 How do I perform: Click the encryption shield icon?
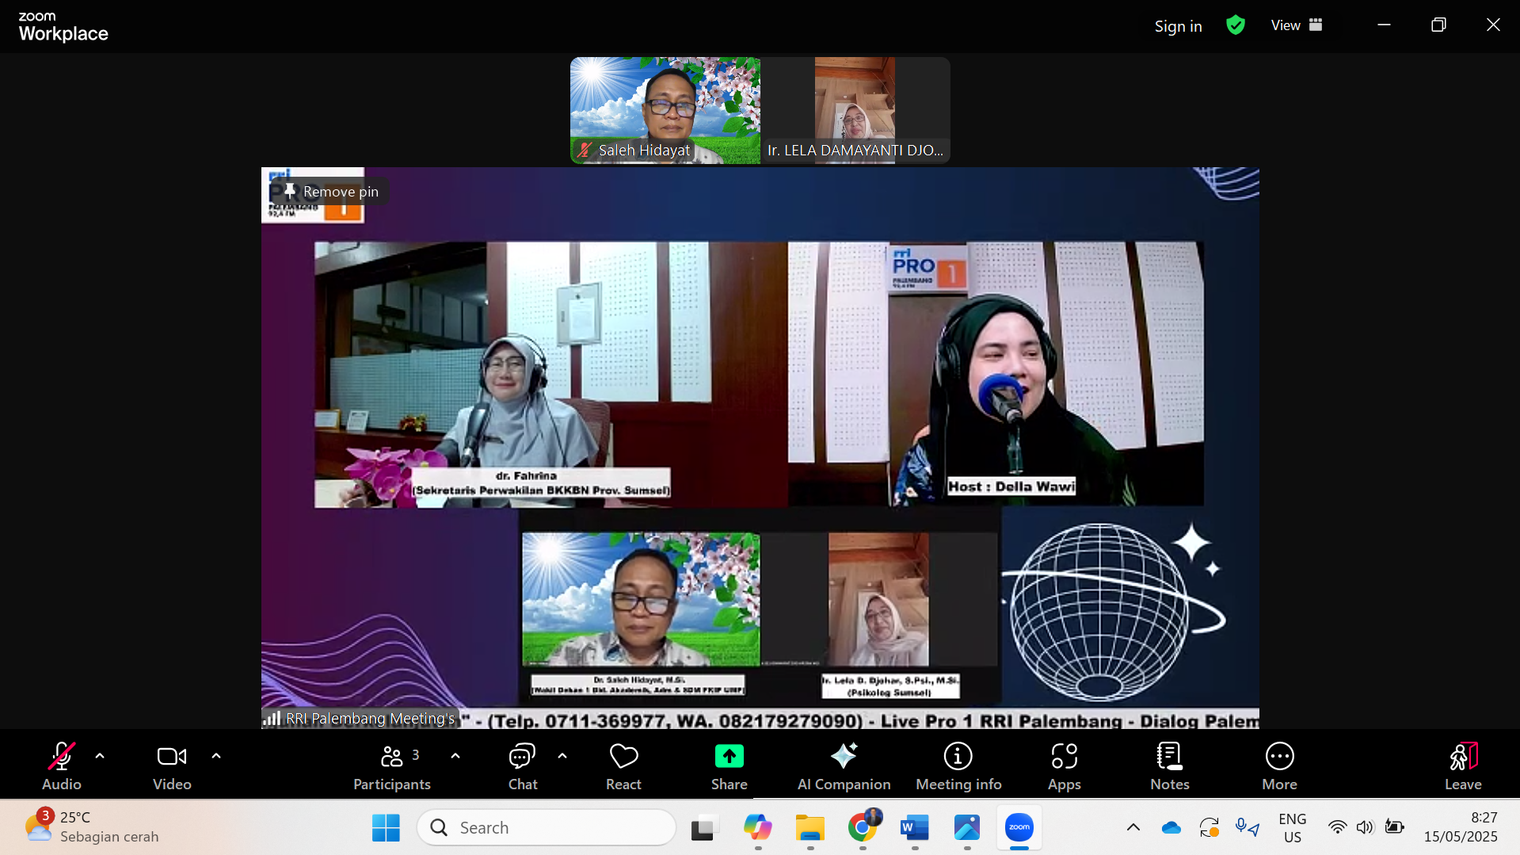click(x=1235, y=25)
